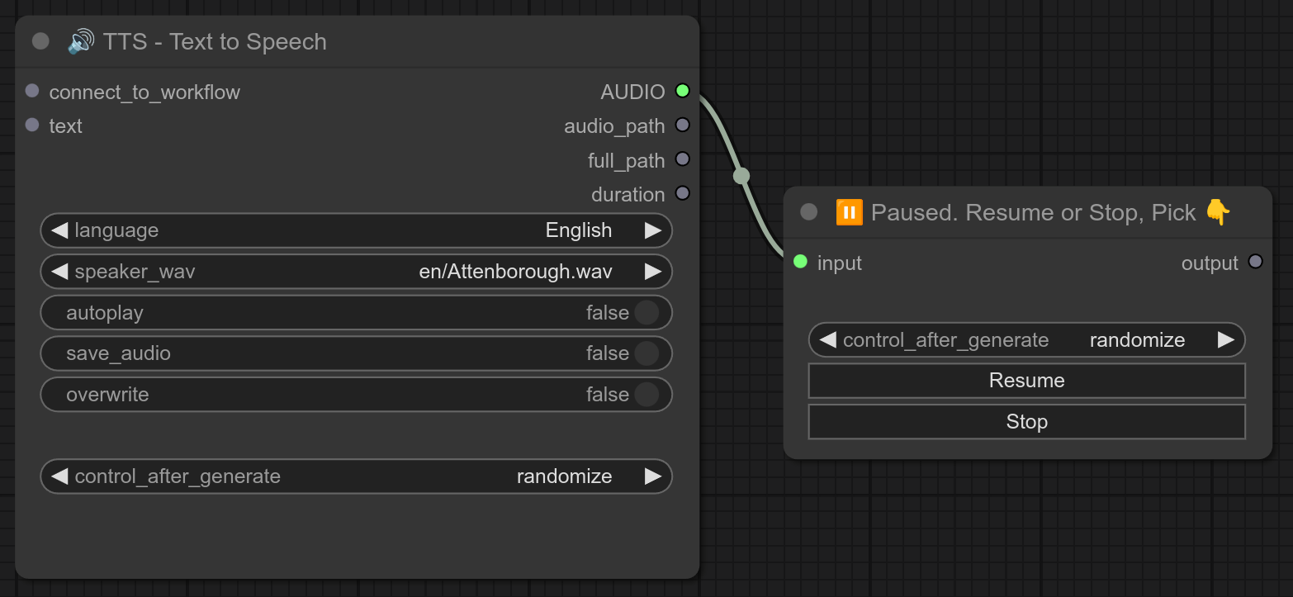The height and width of the screenshot is (597, 1293).
Task: Enable the autoplay toggle
Action: [x=646, y=313]
